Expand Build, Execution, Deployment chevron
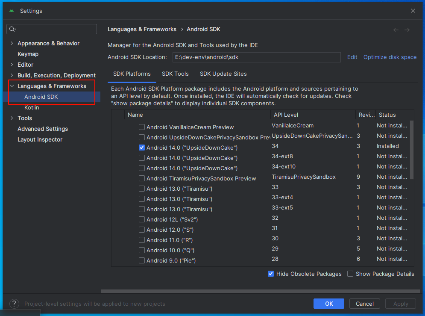 click(12, 75)
